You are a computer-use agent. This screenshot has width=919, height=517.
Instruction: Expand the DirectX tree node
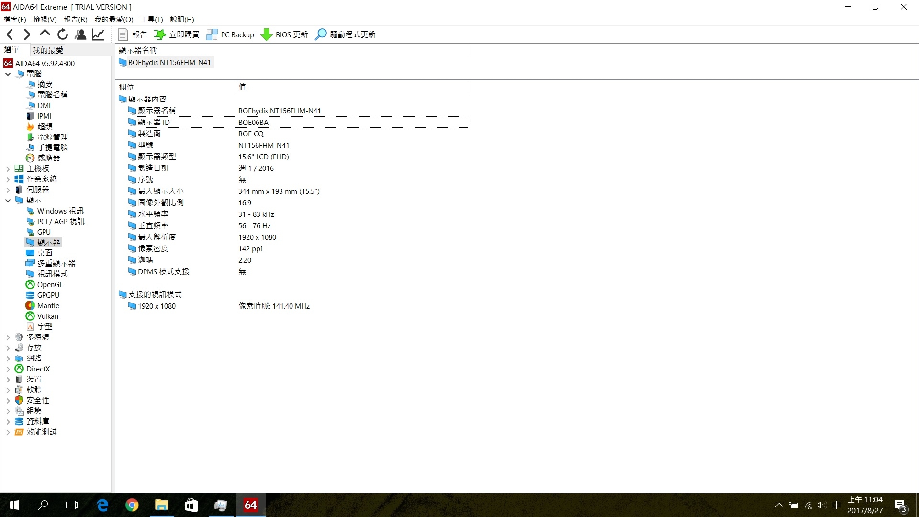[x=8, y=369]
